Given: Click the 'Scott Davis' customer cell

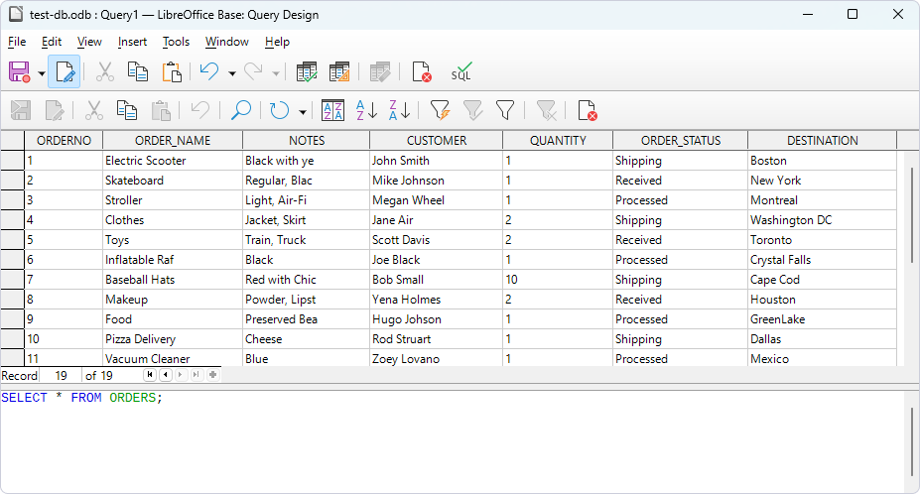Looking at the screenshot, I should 437,240.
